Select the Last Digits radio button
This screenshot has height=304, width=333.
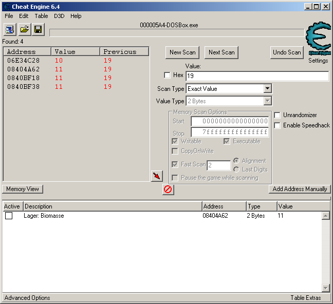click(x=236, y=169)
